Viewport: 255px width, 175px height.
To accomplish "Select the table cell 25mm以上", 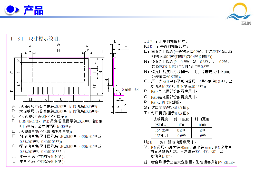I will click(x=161, y=125).
